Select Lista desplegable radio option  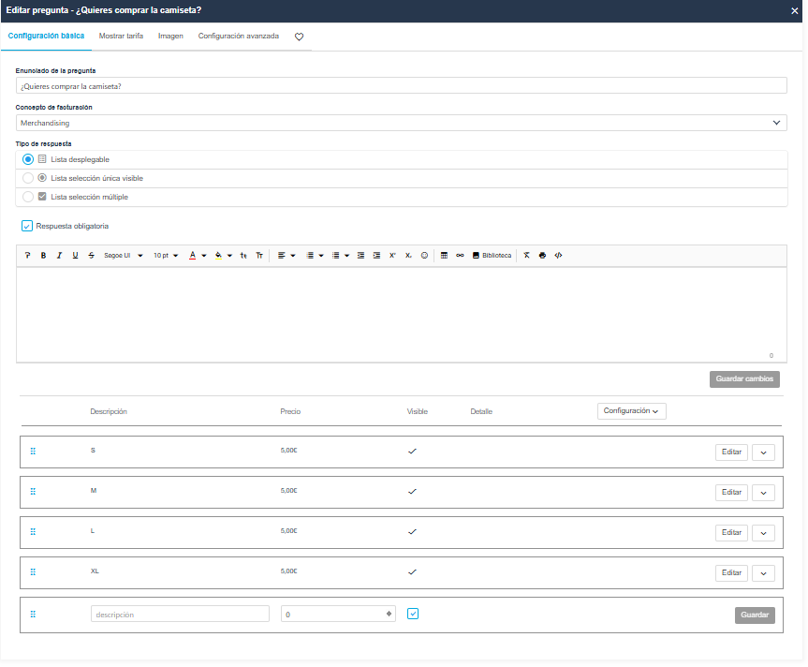pos(28,159)
